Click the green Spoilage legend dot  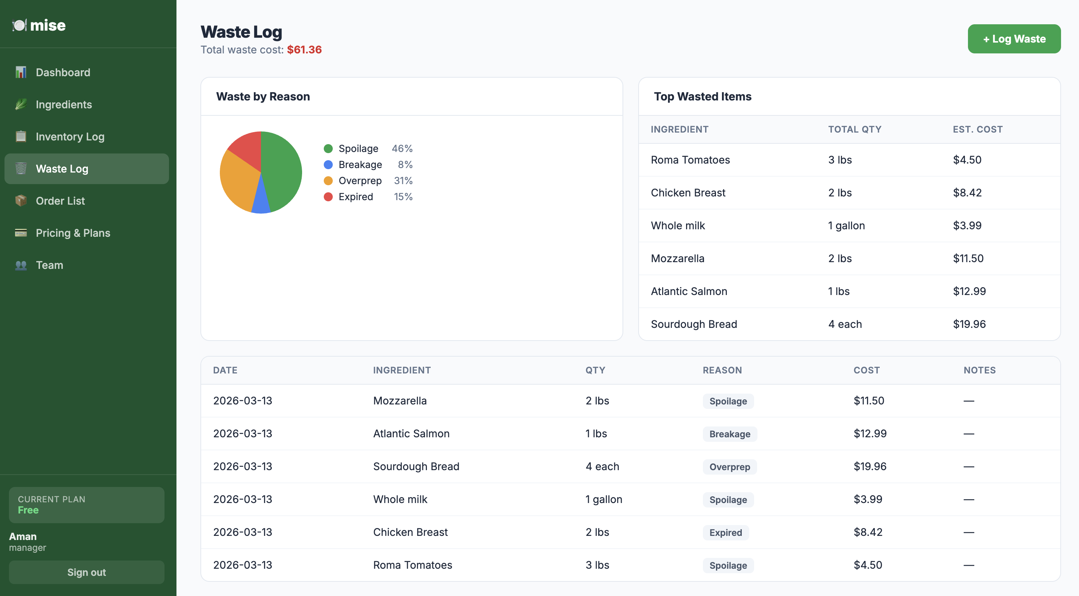328,149
